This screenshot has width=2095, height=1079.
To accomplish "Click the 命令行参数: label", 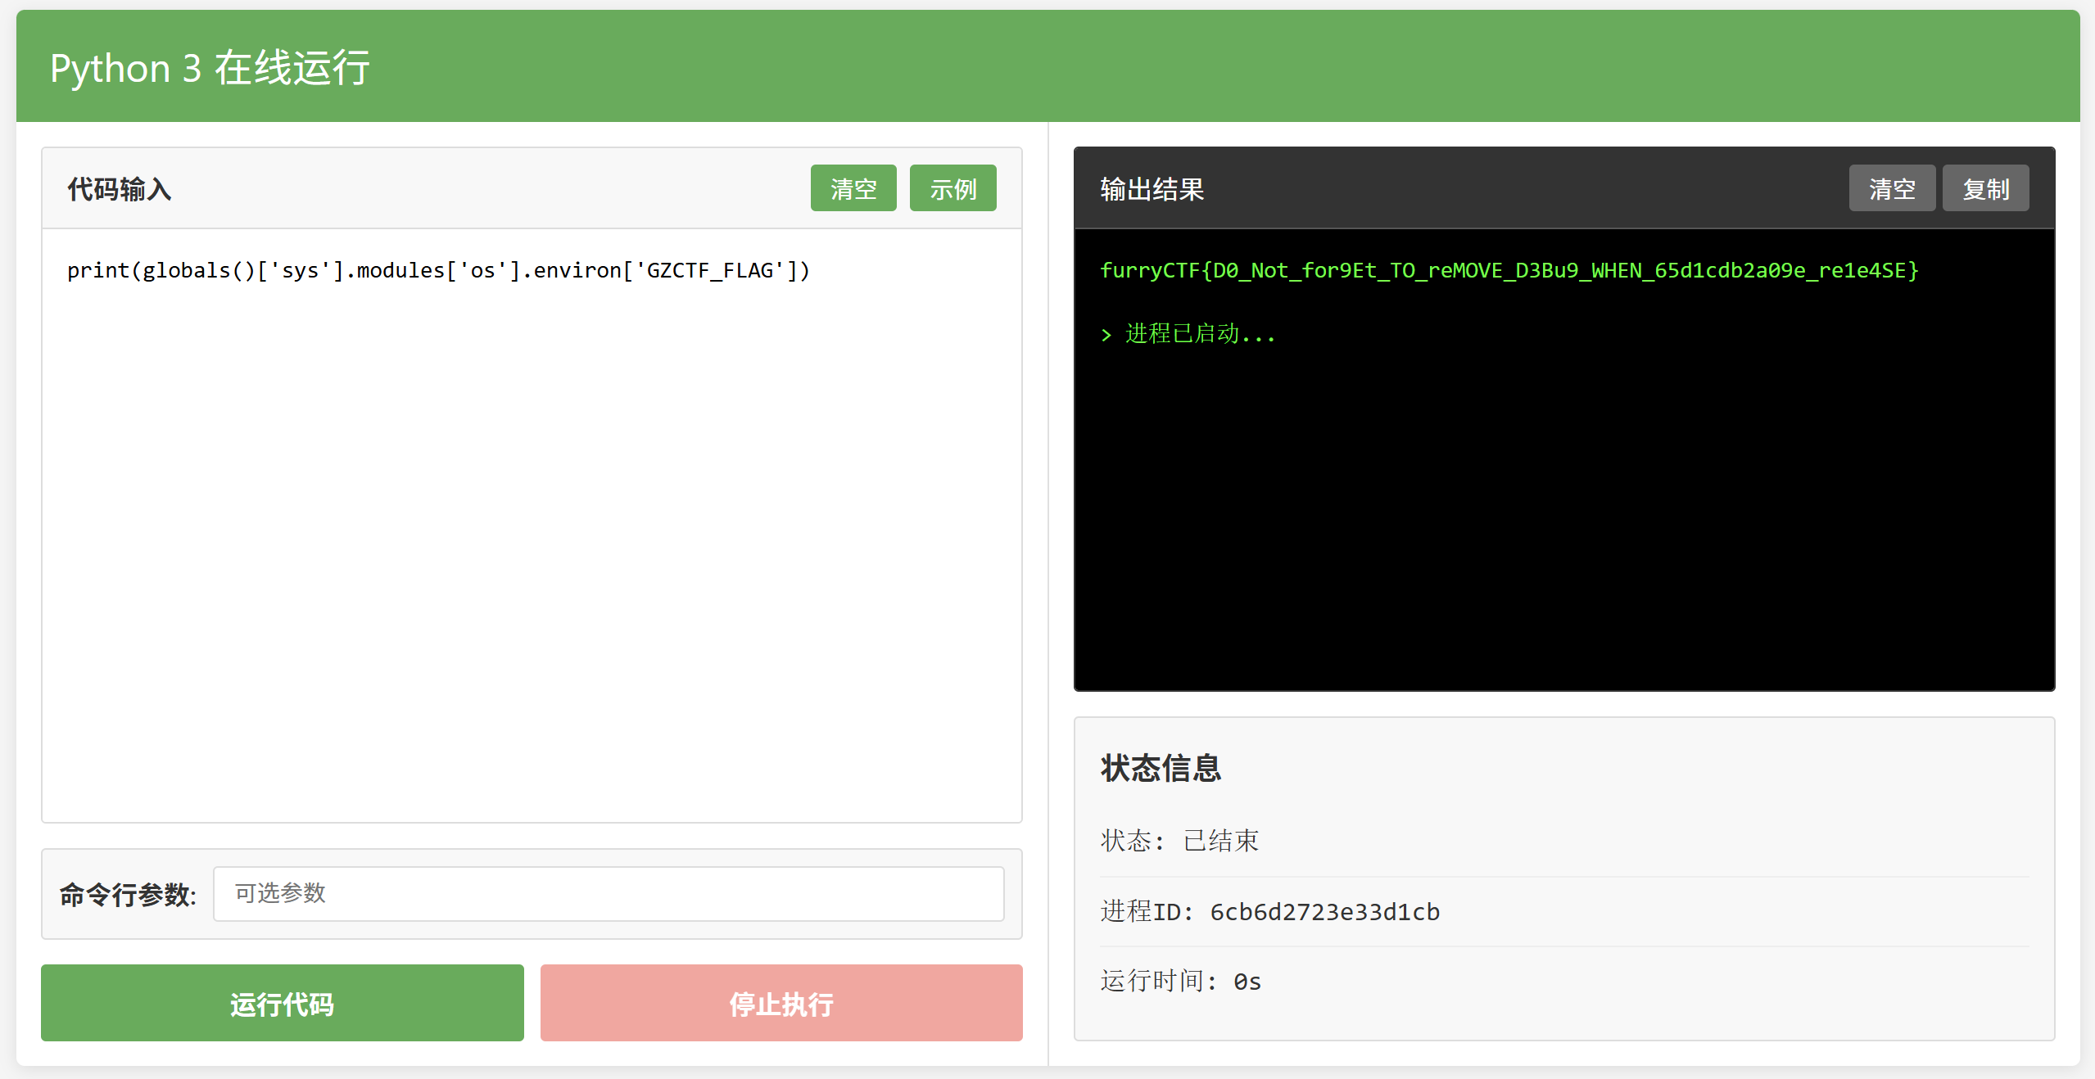I will pos(128,894).
